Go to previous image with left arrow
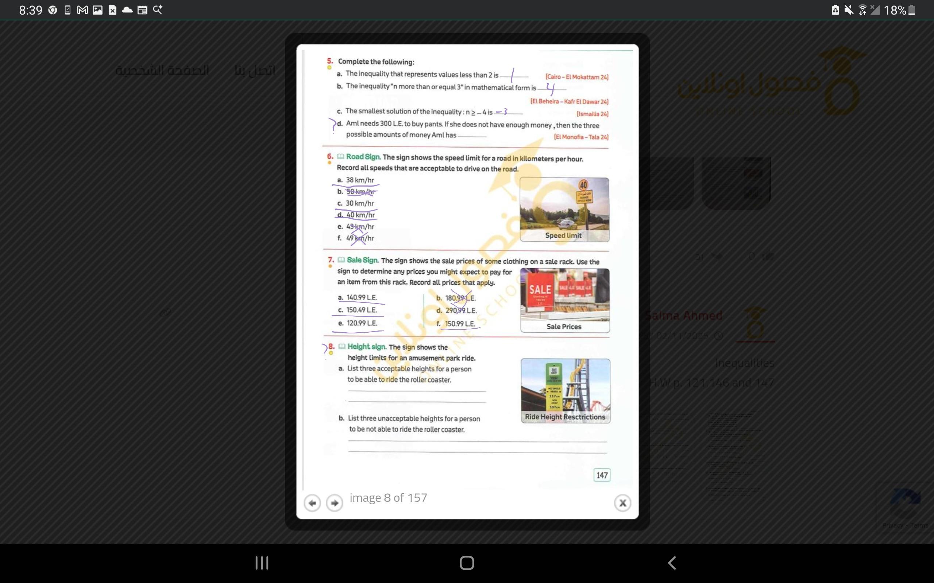The height and width of the screenshot is (583, 934). [312, 503]
